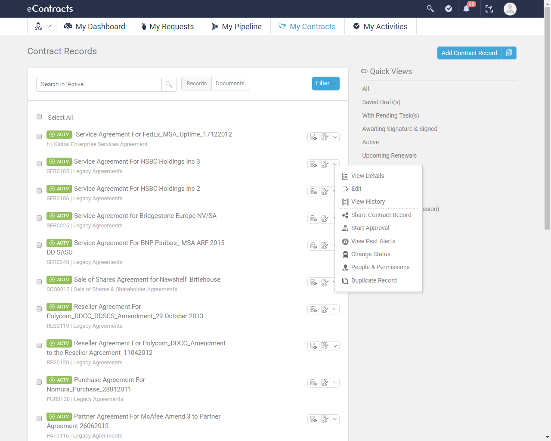Check the Select All checkbox
Viewport: 551px width, 441px height.
pos(39,117)
